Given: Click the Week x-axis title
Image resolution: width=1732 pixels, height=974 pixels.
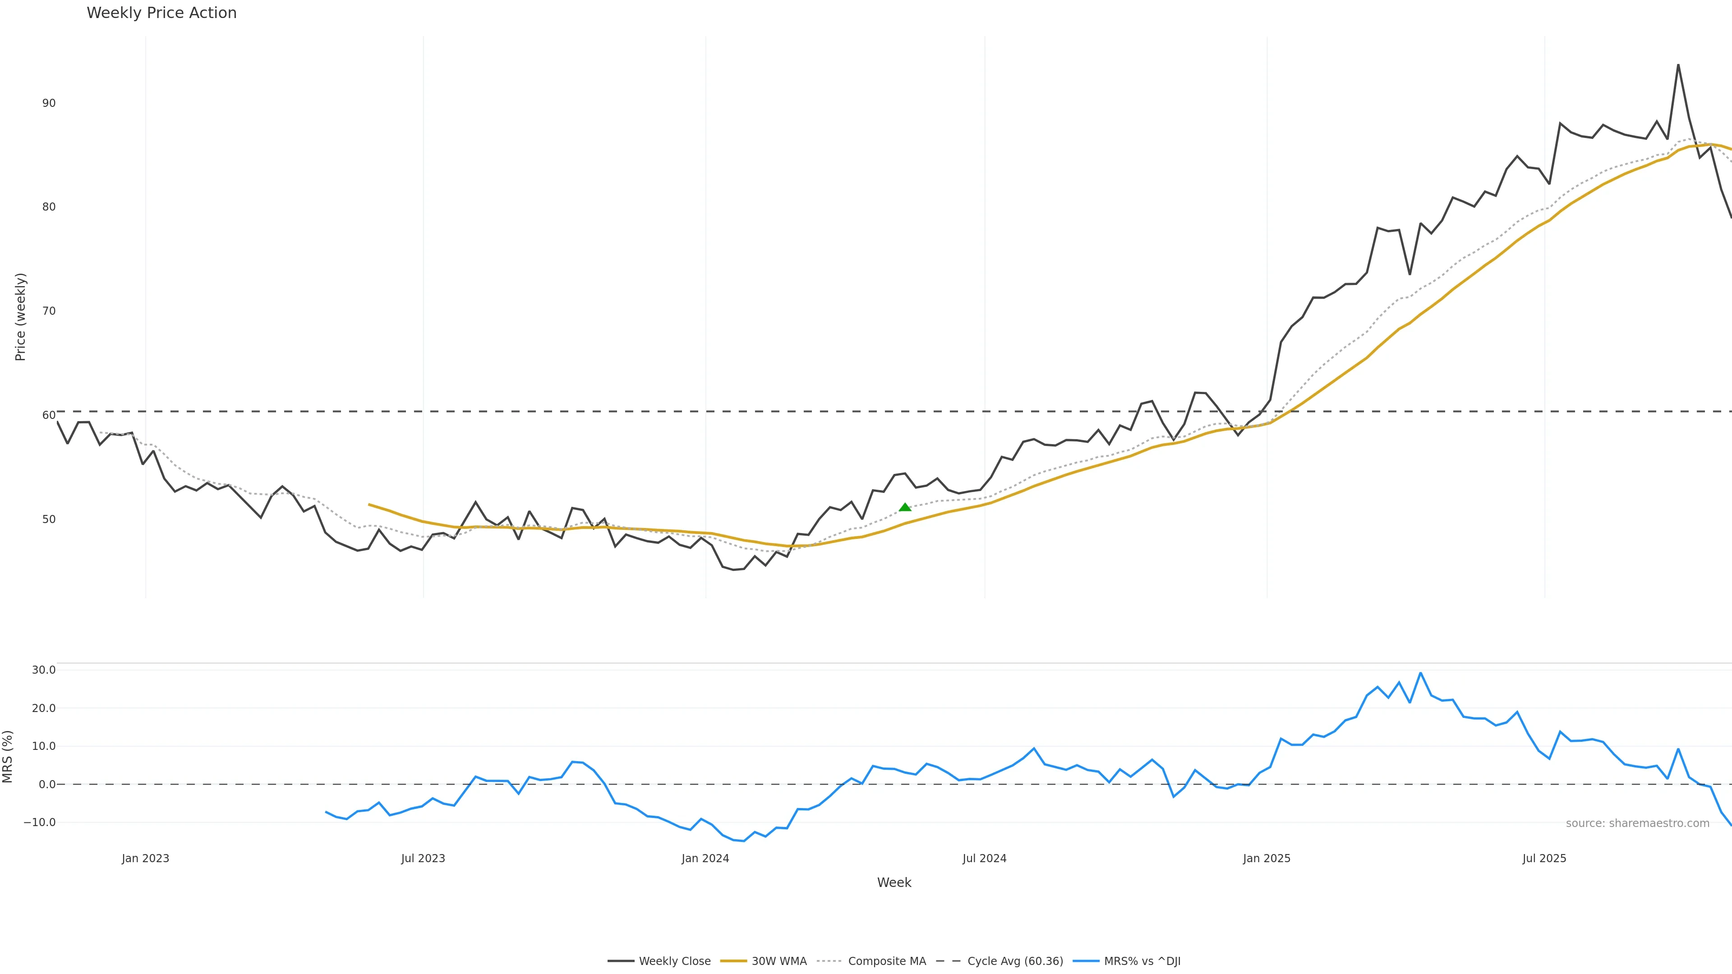Looking at the screenshot, I should pyautogui.click(x=894, y=882).
